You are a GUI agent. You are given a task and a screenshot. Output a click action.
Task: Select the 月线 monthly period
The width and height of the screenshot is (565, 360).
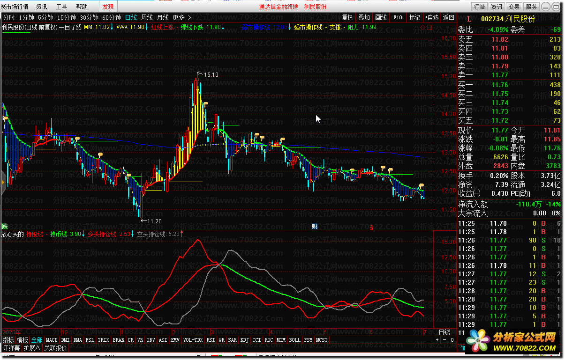pos(163,17)
